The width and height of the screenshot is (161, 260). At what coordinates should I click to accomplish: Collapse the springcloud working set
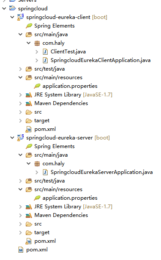[x=4, y=8]
